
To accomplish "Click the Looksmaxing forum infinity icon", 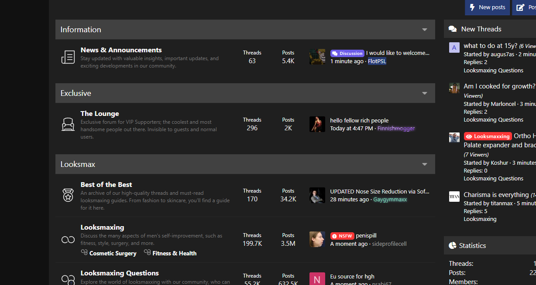I will point(68,240).
